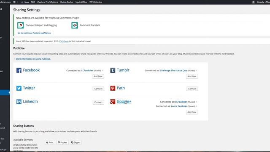The width and height of the screenshot is (270, 152).
Task: Remove Lance Faulkner Google+ connection with x
Action: [x=197, y=106]
